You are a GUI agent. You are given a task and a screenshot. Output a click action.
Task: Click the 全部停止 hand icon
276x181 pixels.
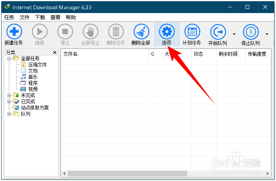(91, 32)
